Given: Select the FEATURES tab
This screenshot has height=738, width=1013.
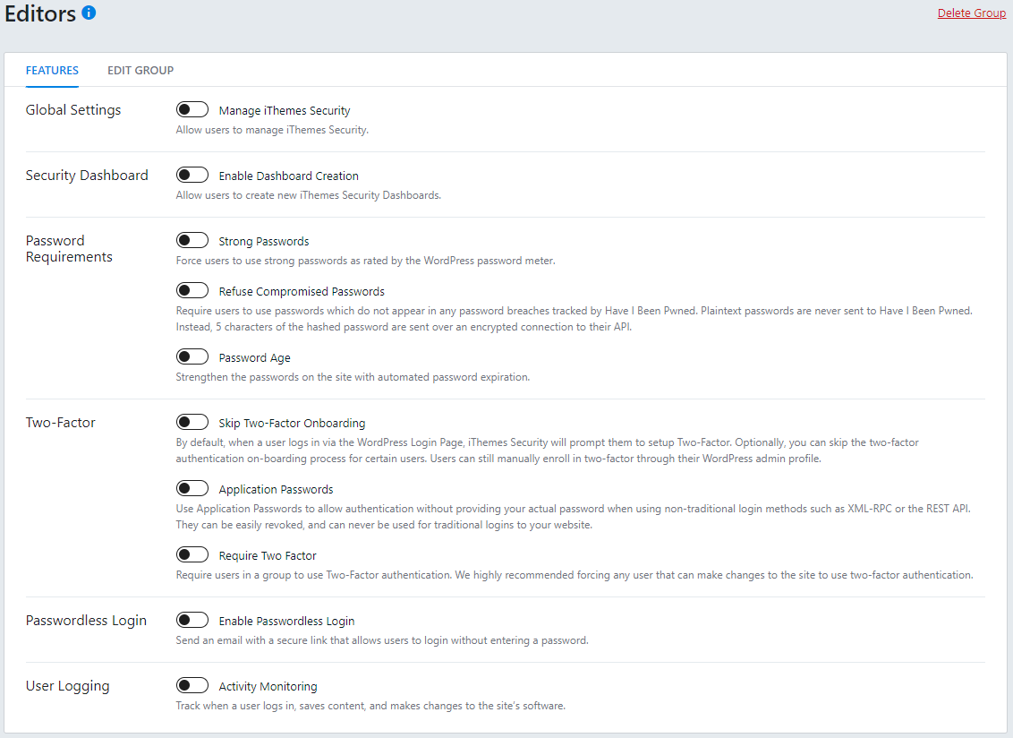Looking at the screenshot, I should pos(52,70).
